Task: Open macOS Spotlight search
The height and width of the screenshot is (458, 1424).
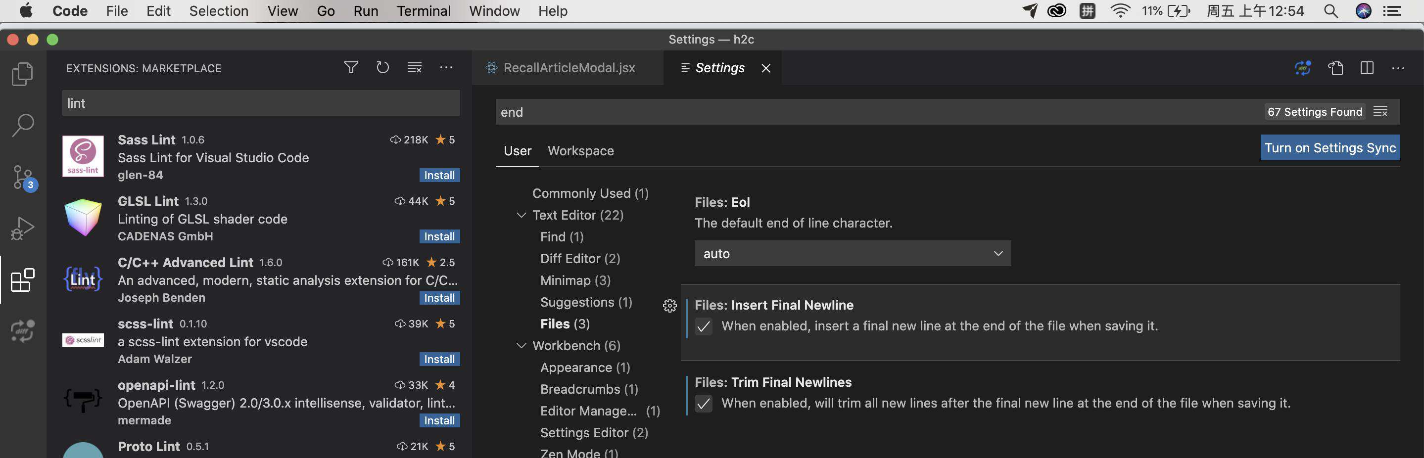Action: [x=1331, y=11]
